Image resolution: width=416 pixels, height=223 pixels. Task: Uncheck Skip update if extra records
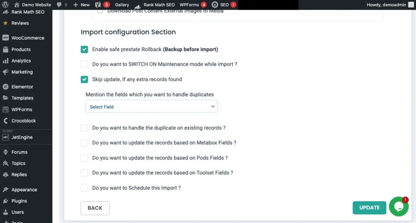tap(84, 79)
